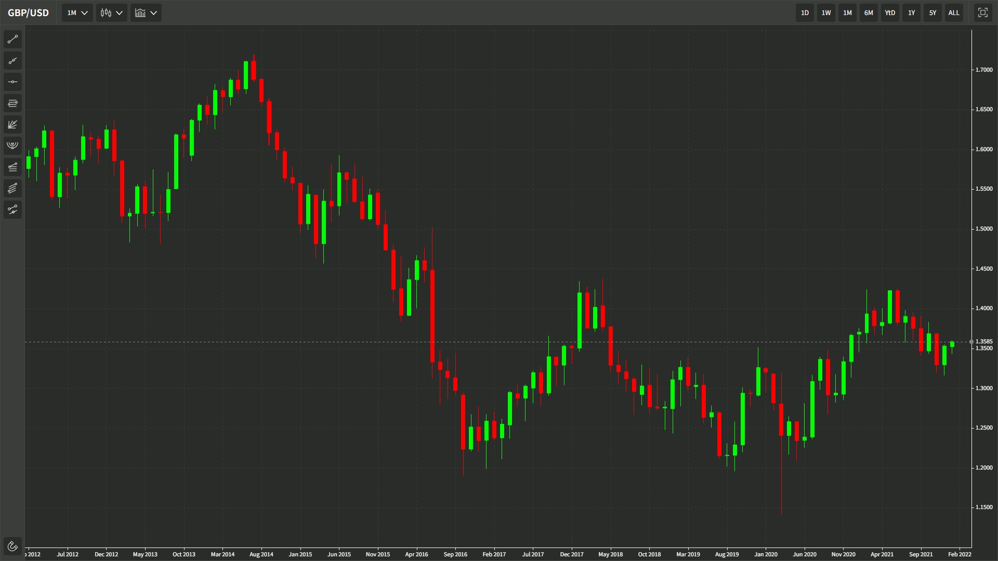Click the bottom-left clear drawings icon
The image size is (998, 561).
click(x=12, y=546)
